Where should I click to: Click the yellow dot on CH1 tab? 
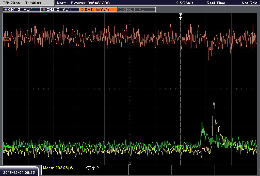point(6,10)
